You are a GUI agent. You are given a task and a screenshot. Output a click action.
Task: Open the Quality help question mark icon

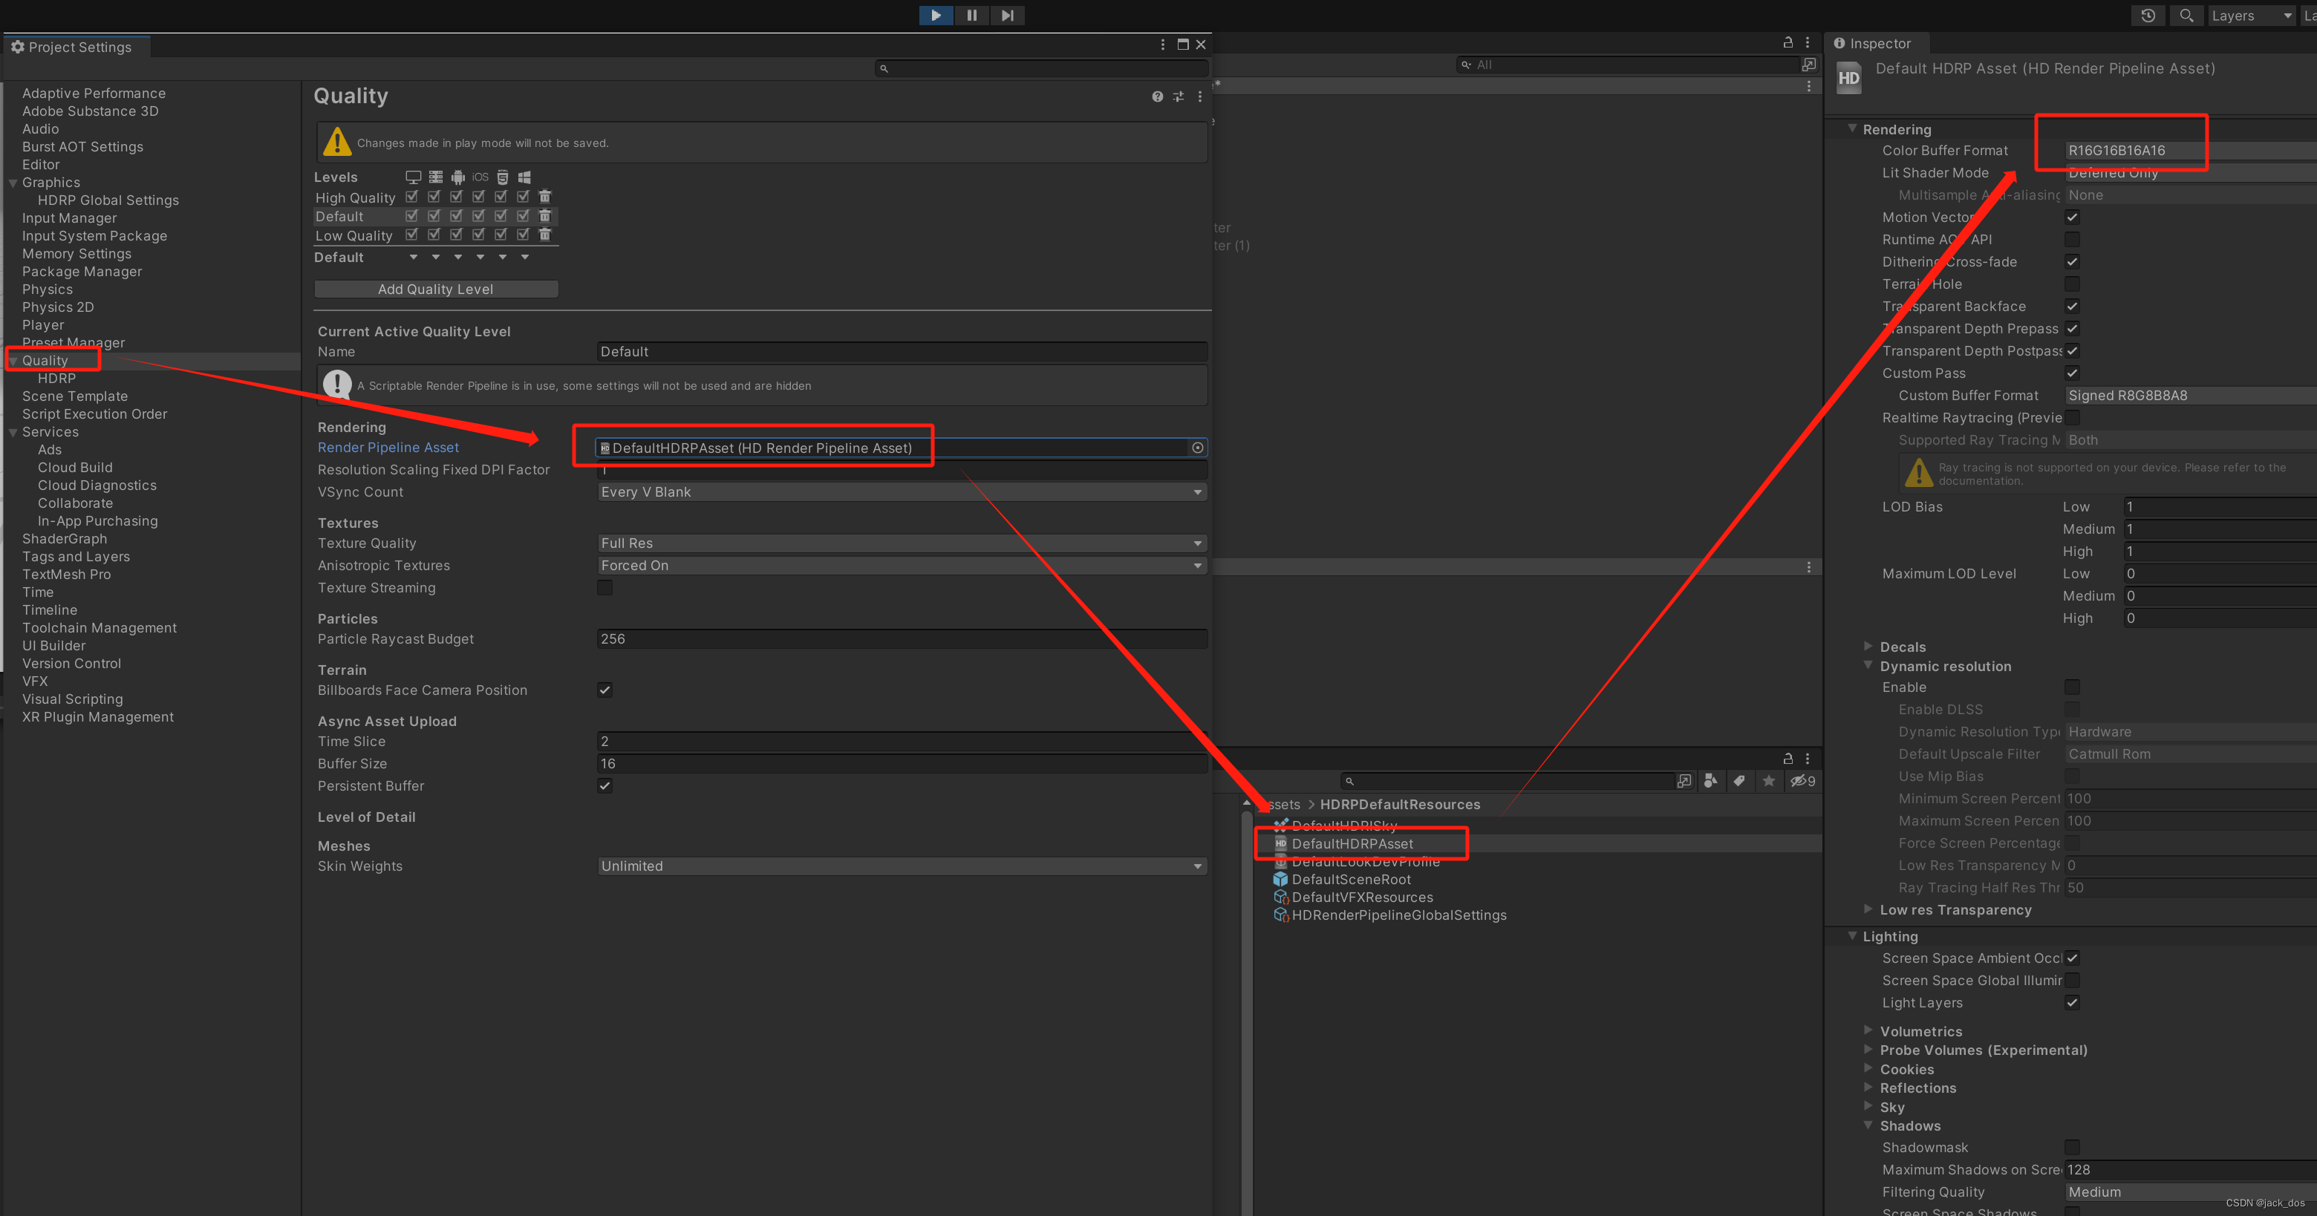point(1157,97)
